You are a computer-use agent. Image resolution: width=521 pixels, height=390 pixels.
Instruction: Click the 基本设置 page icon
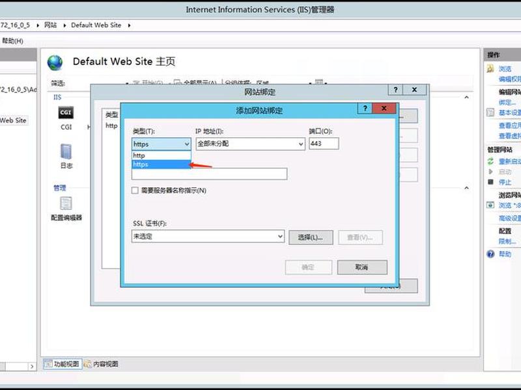point(490,112)
